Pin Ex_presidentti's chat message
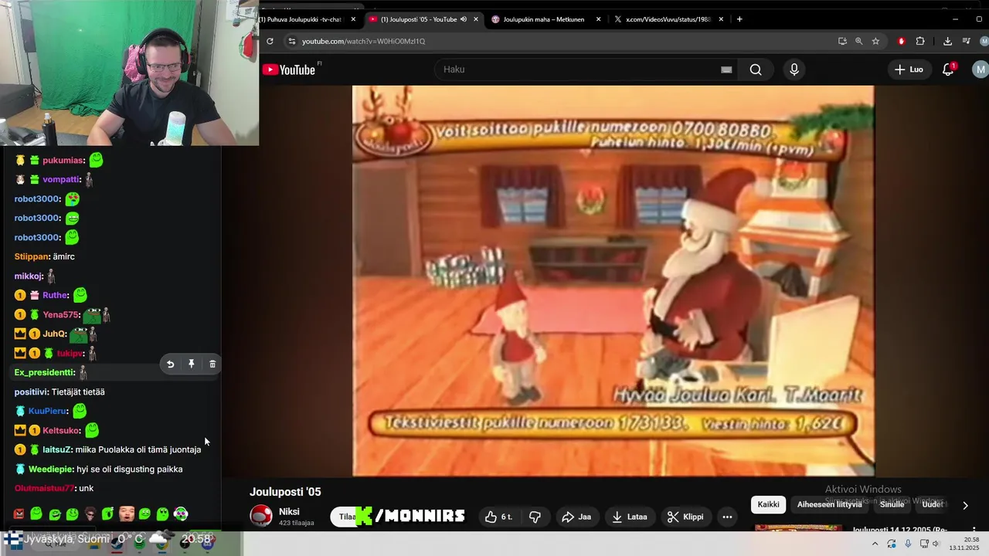Viewport: 989px width, 556px height. 192,364
